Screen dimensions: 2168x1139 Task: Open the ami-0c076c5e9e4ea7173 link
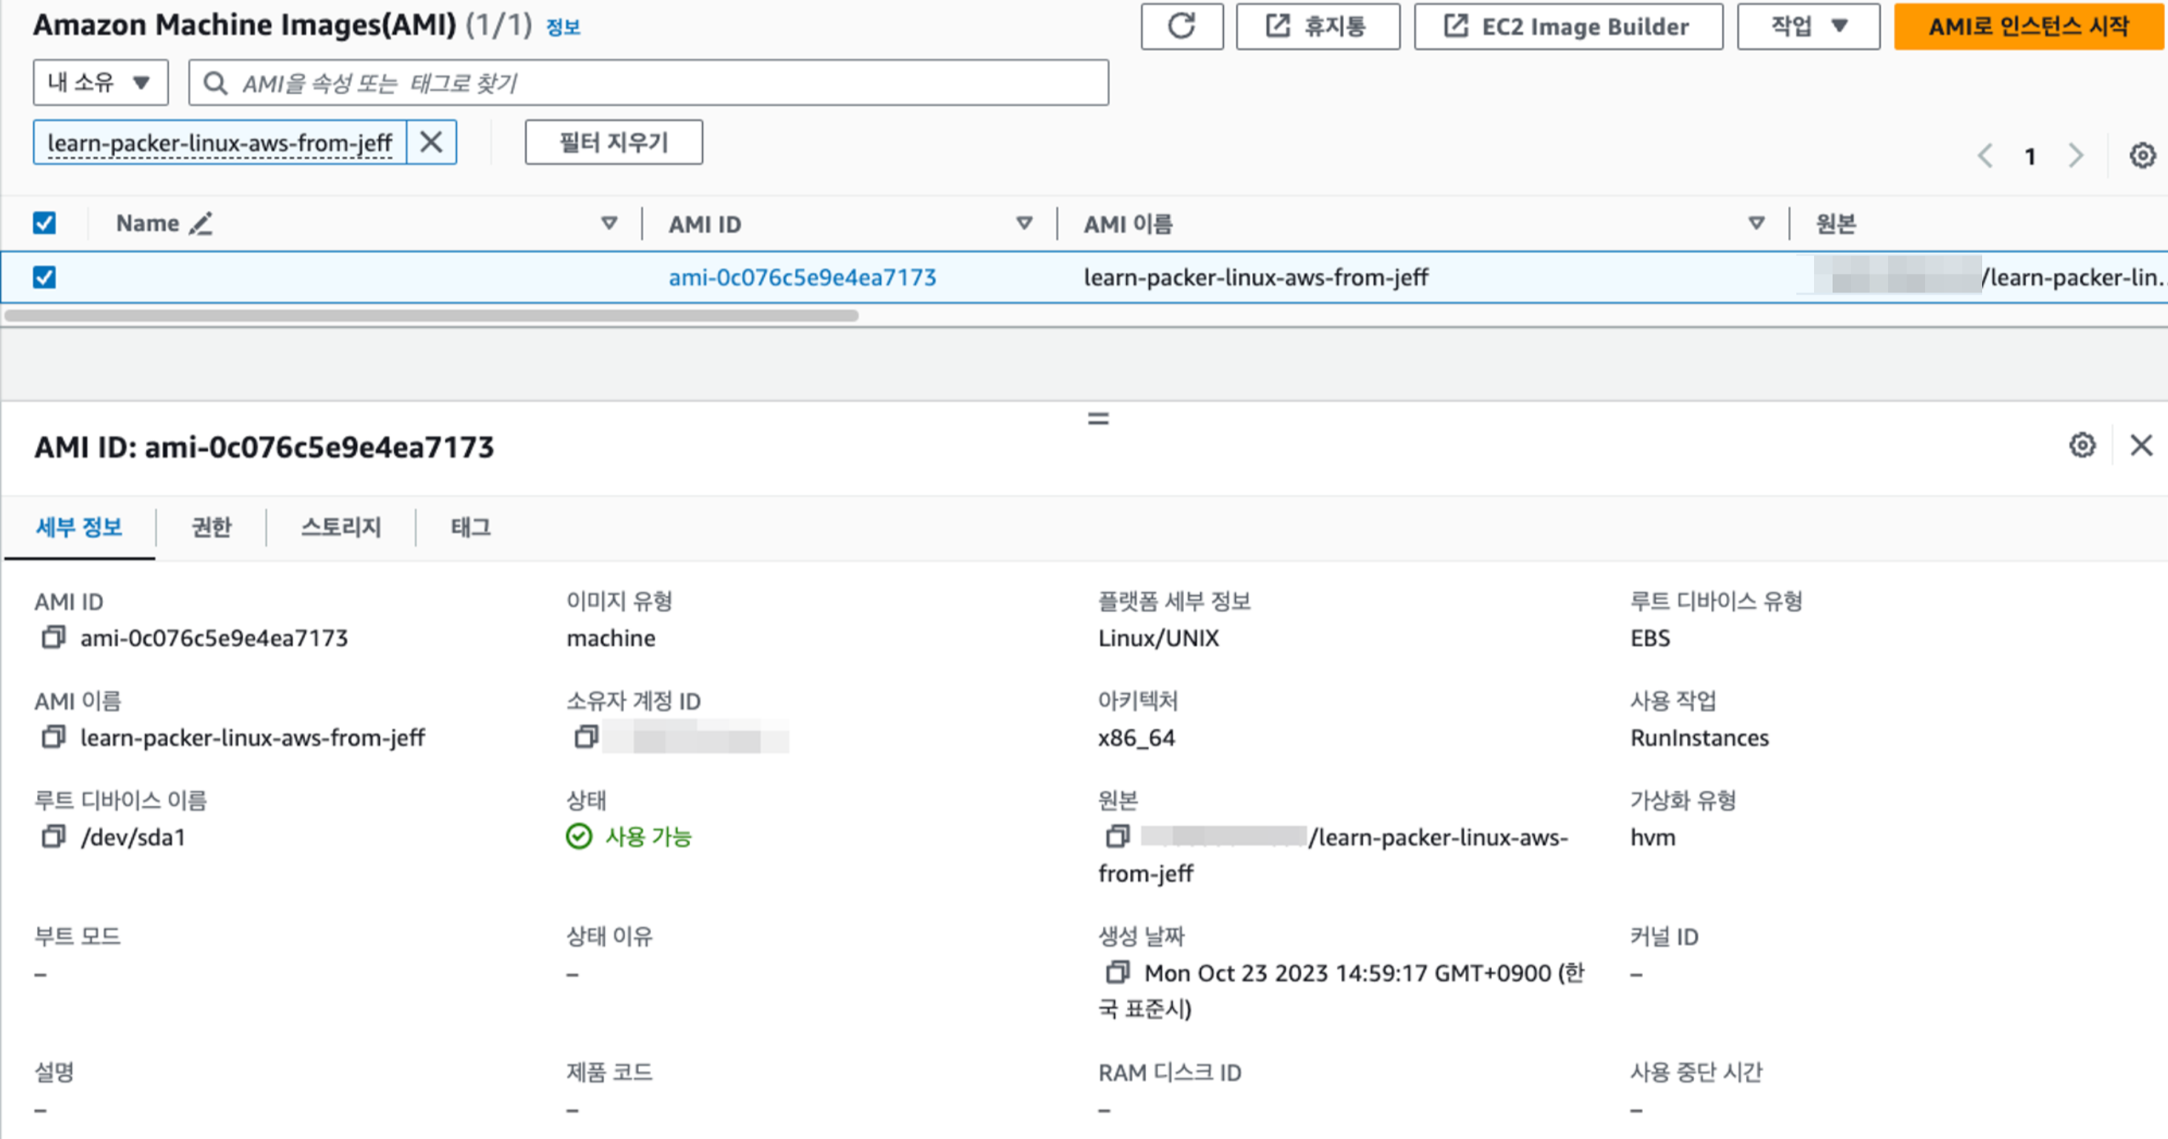tap(802, 278)
